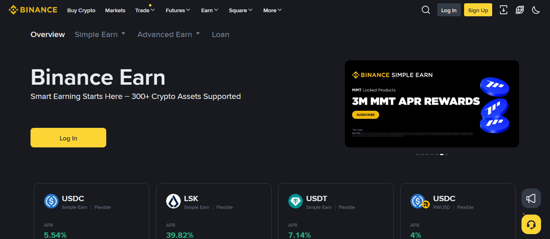The width and height of the screenshot is (550, 239).
Task: Click the large yellow Log In button
Action: (68, 138)
